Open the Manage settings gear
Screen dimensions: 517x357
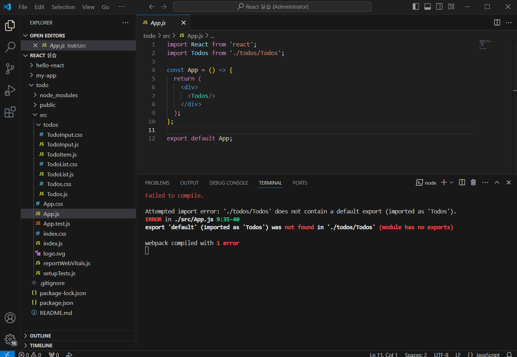point(10,339)
